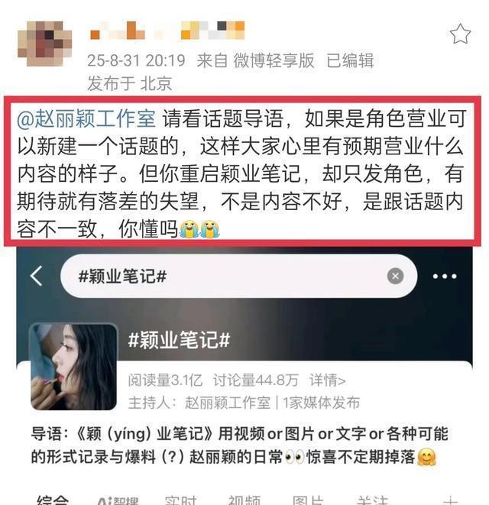Switch to the 视频 tab
Viewport: 489px width, 505px height.
244,500
